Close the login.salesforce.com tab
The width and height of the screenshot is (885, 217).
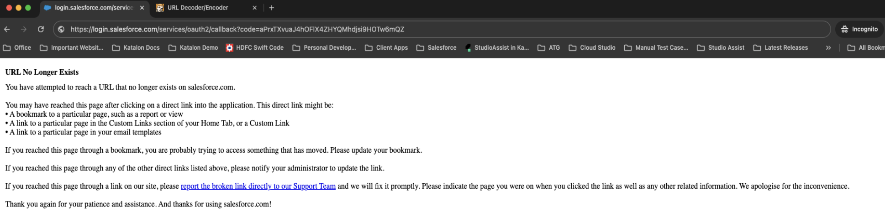pyautogui.click(x=142, y=8)
